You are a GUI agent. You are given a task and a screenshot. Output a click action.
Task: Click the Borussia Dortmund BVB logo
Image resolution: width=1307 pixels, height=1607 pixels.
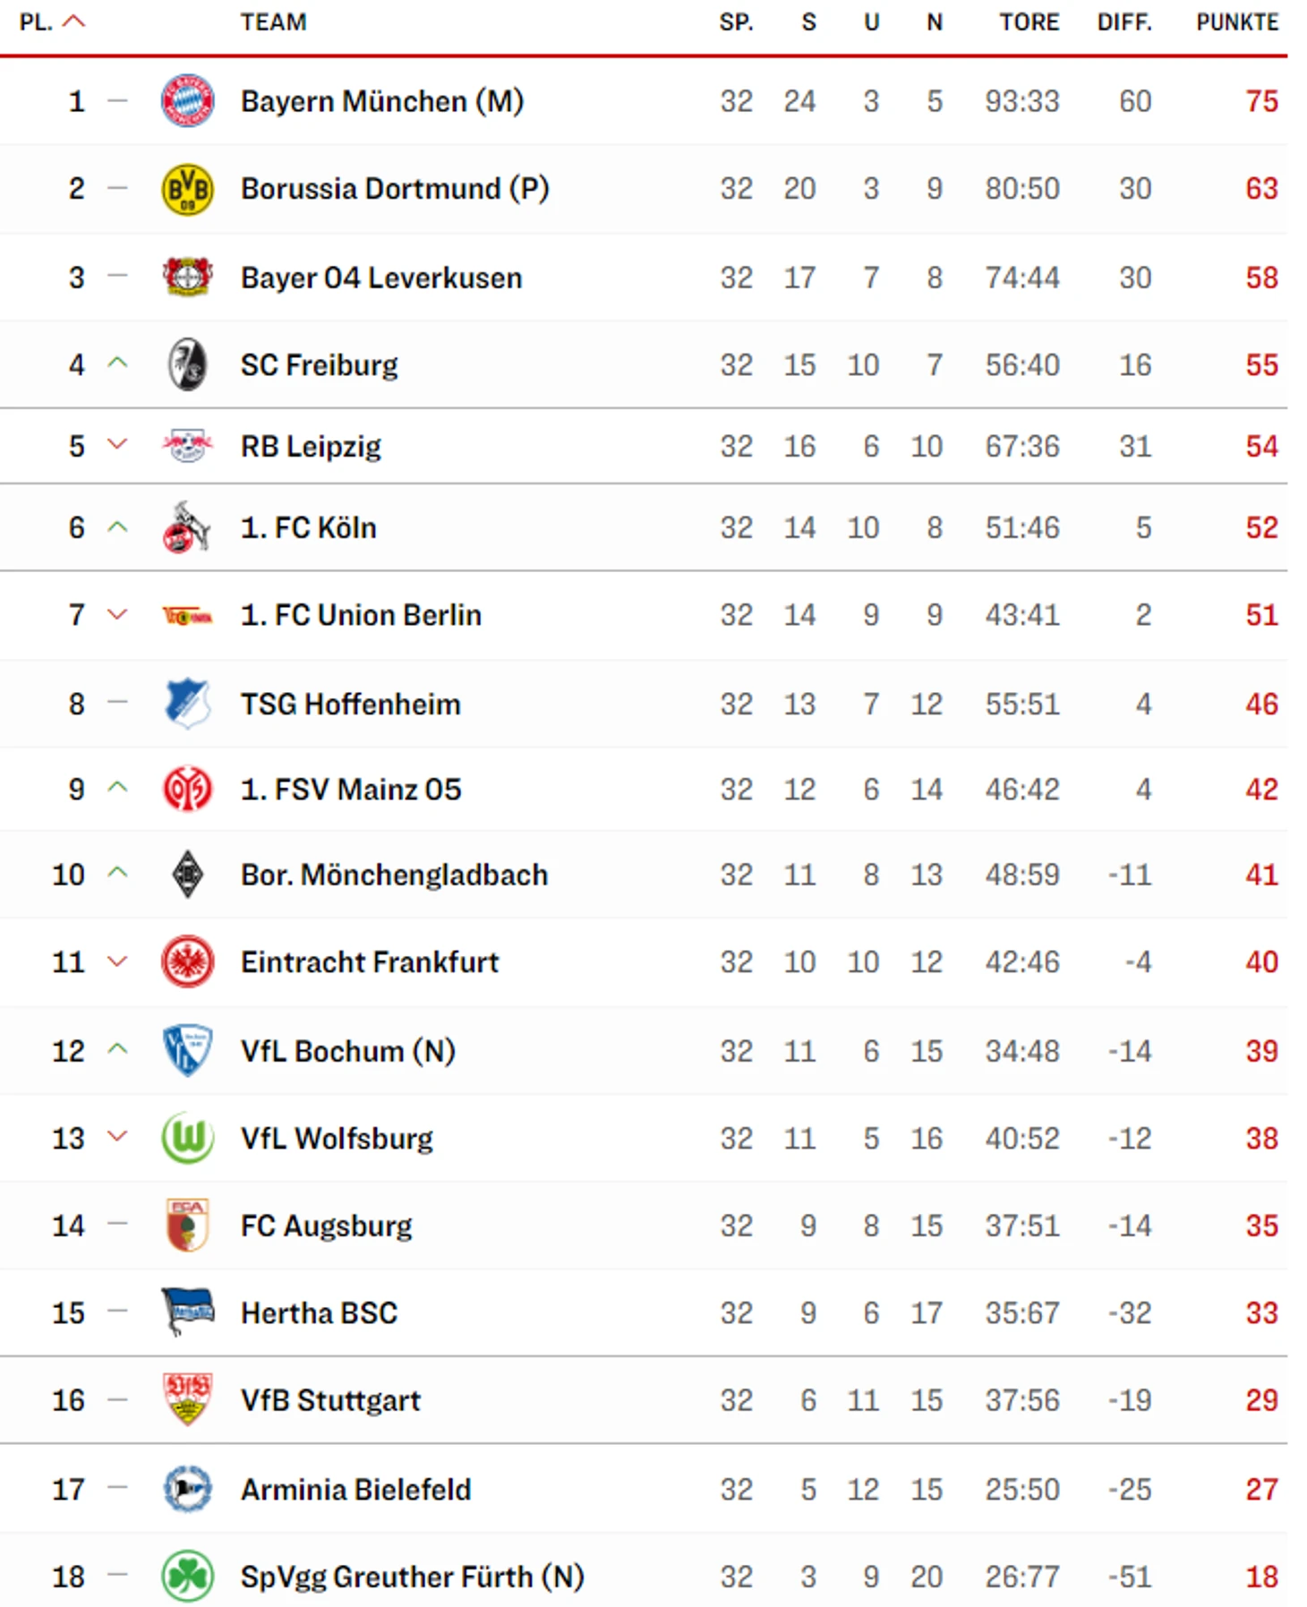pyautogui.click(x=187, y=189)
